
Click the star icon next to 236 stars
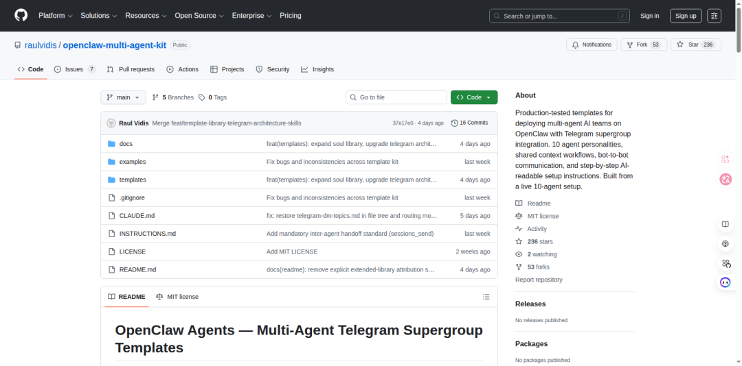pyautogui.click(x=519, y=241)
